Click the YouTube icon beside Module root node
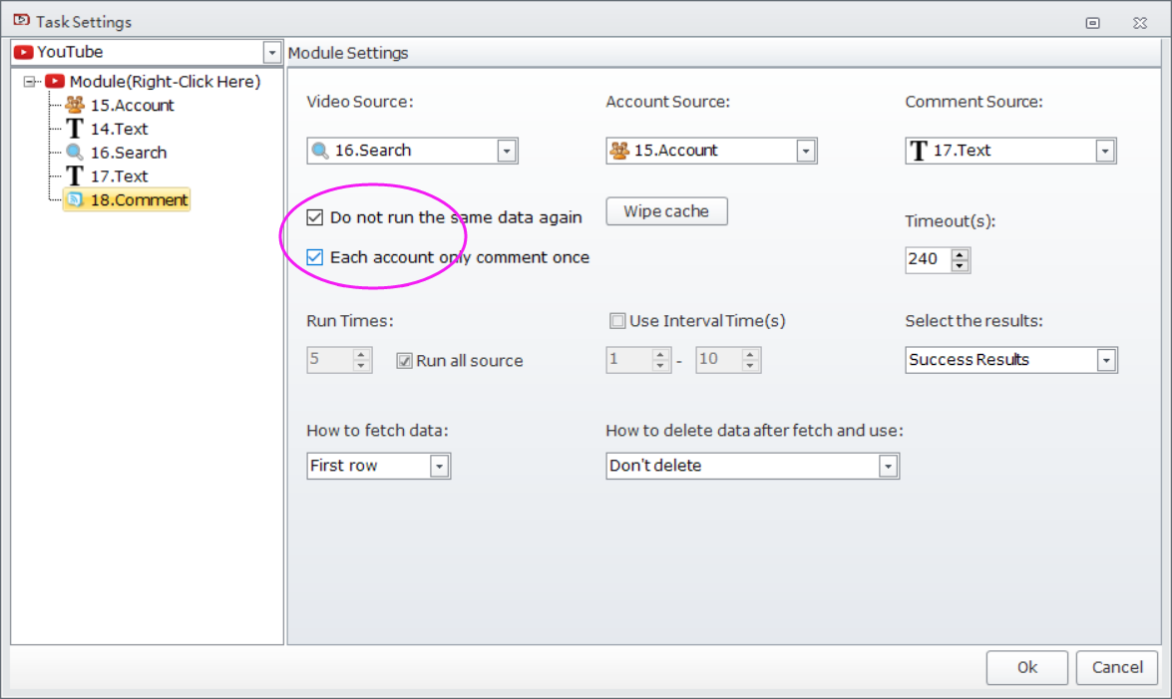This screenshot has height=699, width=1172. click(x=55, y=82)
